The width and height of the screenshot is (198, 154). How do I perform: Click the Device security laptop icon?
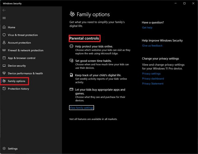point(4,66)
